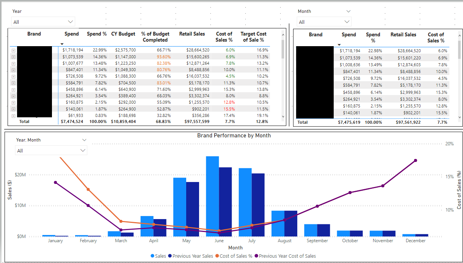
Task: Sort by % of Budget Completed header
Action: (155, 37)
